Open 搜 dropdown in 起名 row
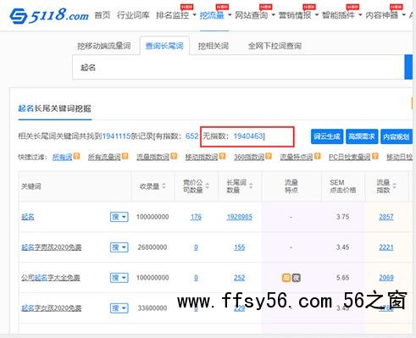Image resolution: width=416 pixels, height=338 pixels. (x=119, y=217)
